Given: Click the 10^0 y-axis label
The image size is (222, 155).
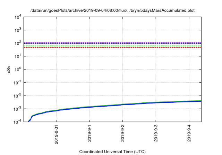Looking at the screenshot, I should click(x=18, y=70).
